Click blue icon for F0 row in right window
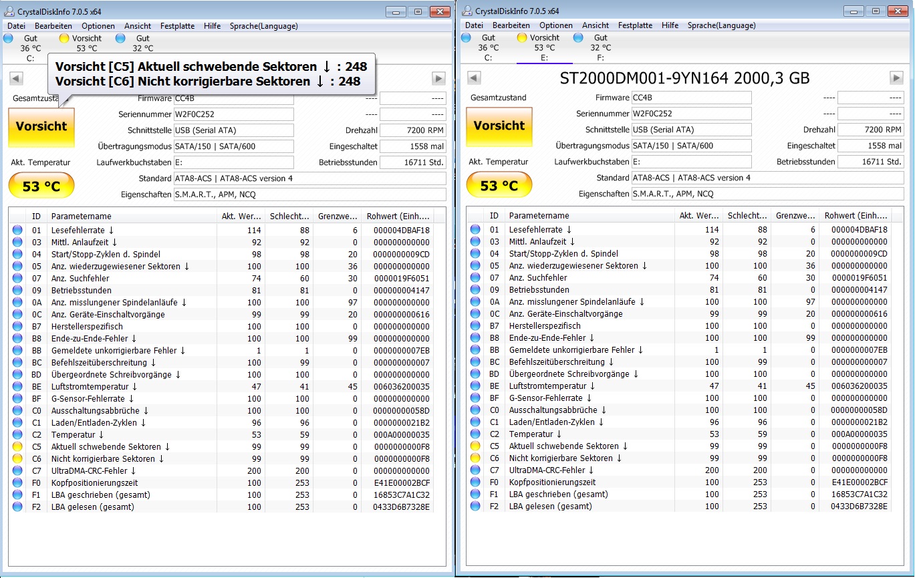 [x=475, y=482]
